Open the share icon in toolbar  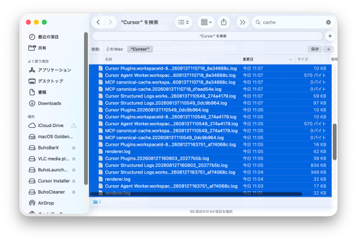(224, 22)
